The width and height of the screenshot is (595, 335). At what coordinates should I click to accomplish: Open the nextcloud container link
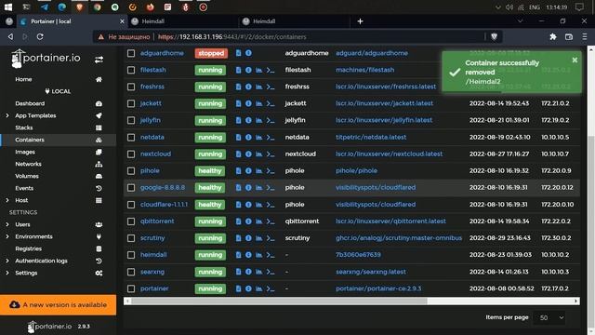(155, 154)
